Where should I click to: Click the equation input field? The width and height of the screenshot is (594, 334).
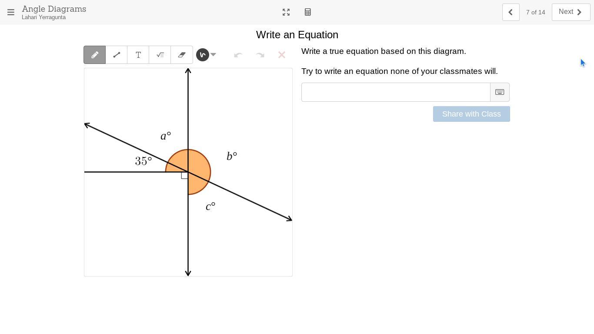396,92
